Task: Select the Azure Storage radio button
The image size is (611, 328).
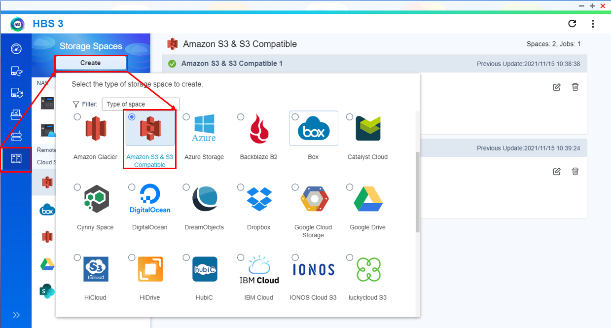Action: [186, 117]
